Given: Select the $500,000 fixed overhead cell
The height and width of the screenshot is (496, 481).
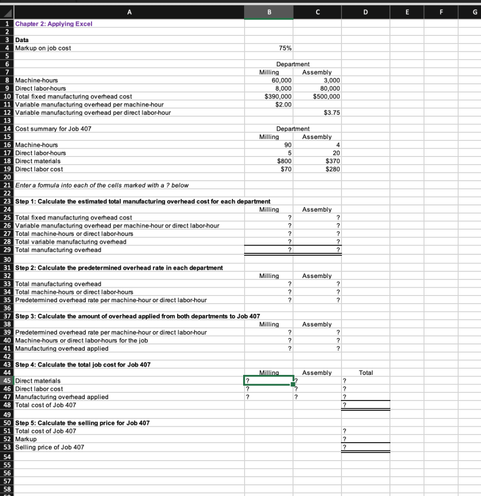Looking at the screenshot, I should coord(317,96).
